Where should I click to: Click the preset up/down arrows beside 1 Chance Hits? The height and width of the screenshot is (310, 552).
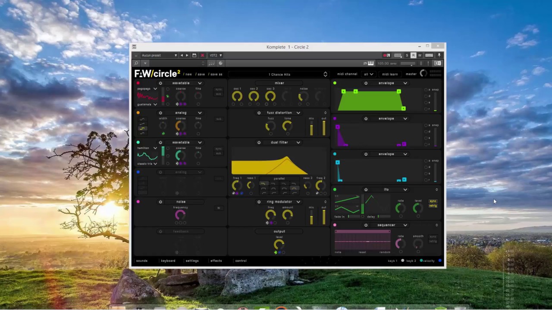coord(325,74)
